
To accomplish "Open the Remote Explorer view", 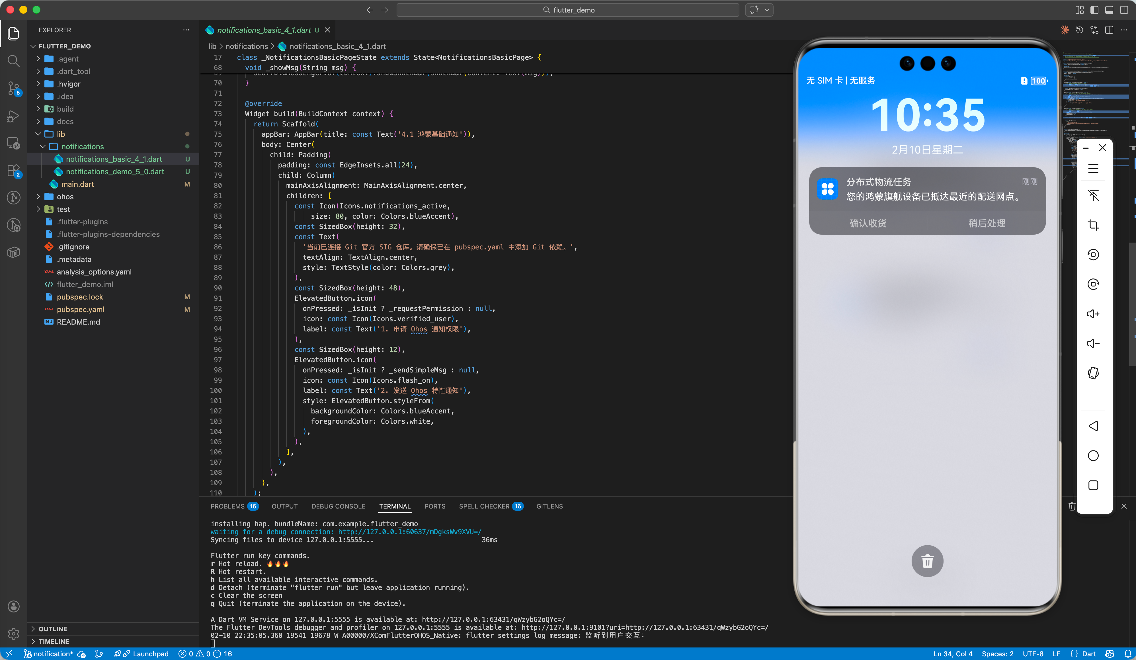I will tap(14, 144).
